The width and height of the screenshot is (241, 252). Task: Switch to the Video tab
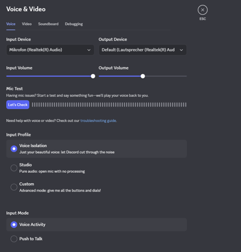[x=27, y=24]
